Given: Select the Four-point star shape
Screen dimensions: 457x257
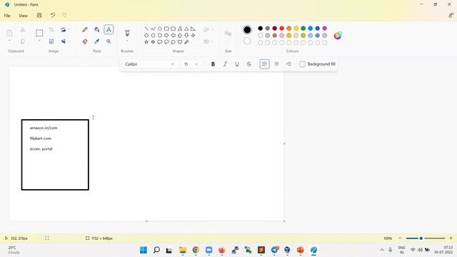Looking at the screenshot, I should point(194,35).
